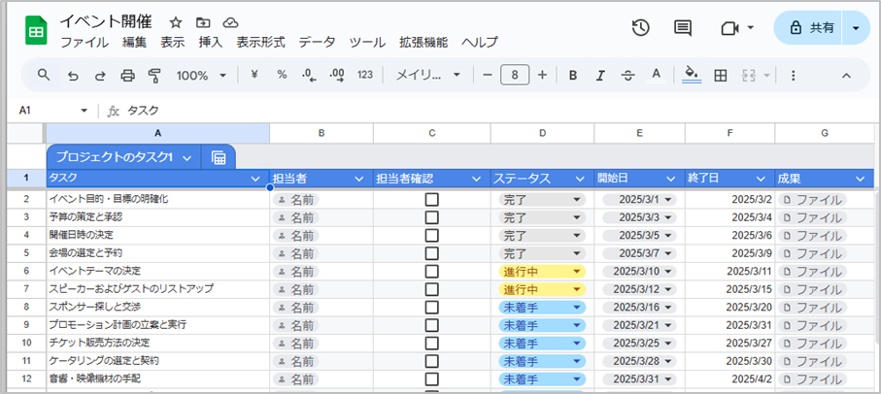Toggle bold formatting
881x394 pixels.
[x=572, y=75]
